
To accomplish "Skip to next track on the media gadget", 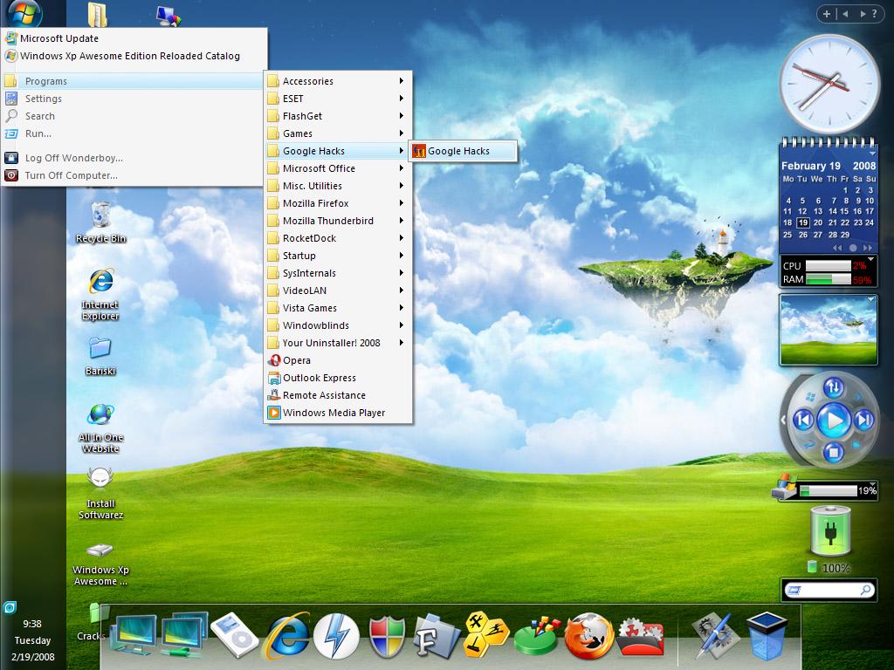I will (862, 420).
